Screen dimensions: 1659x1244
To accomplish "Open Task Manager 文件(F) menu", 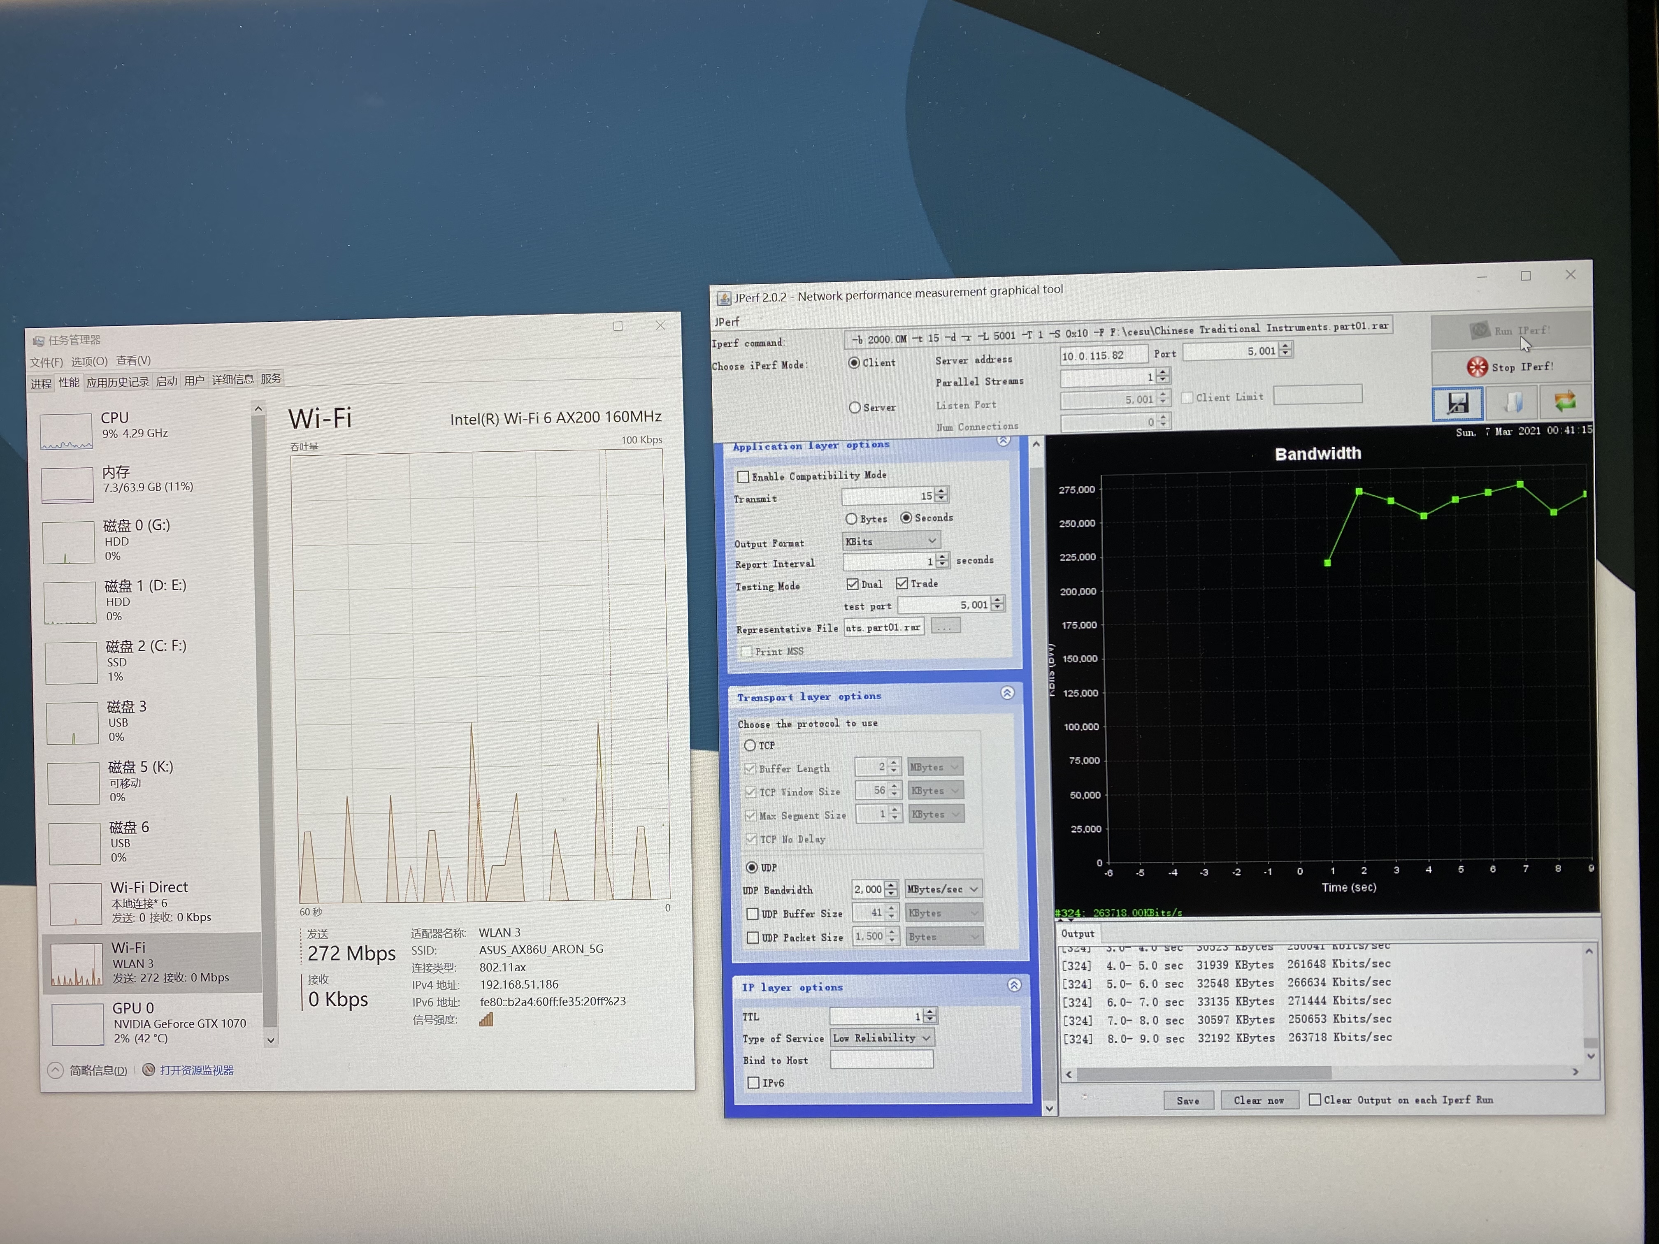I will click(46, 362).
